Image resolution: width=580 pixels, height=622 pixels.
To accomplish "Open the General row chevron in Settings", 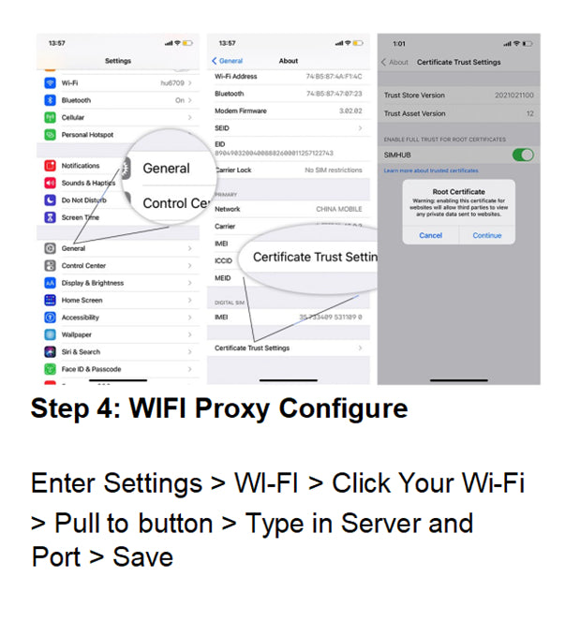I will pos(190,248).
